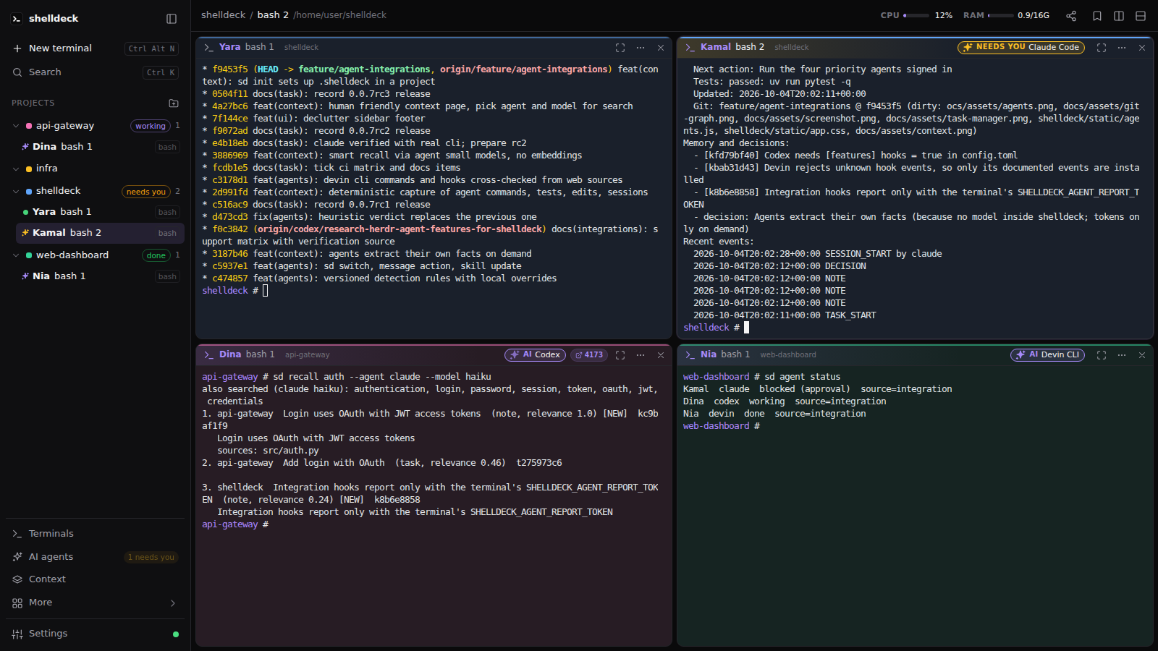The image size is (1158, 651).
Task: Click terminal prompt icon in Yara pane header
Action: 208,48
